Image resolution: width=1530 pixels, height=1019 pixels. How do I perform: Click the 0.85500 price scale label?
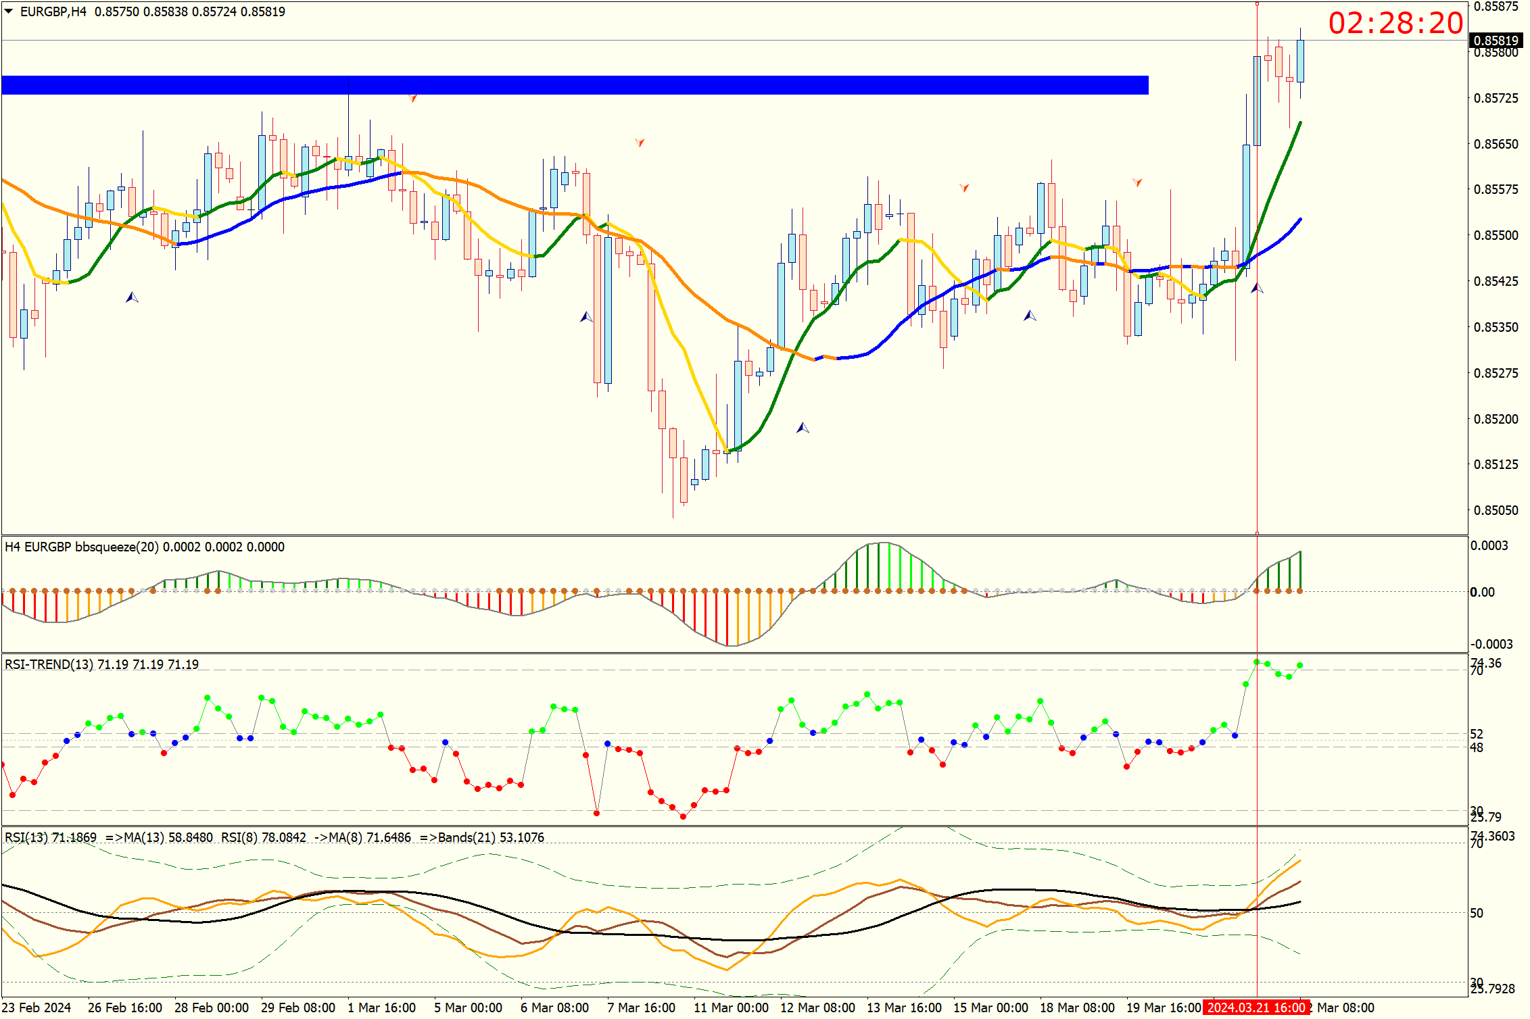coord(1496,235)
